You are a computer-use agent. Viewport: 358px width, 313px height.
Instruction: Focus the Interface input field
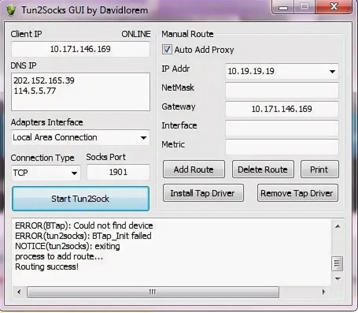click(282, 128)
